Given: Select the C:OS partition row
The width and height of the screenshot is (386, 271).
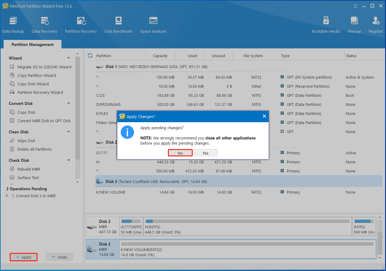Looking at the screenshot, I should click(239, 95).
